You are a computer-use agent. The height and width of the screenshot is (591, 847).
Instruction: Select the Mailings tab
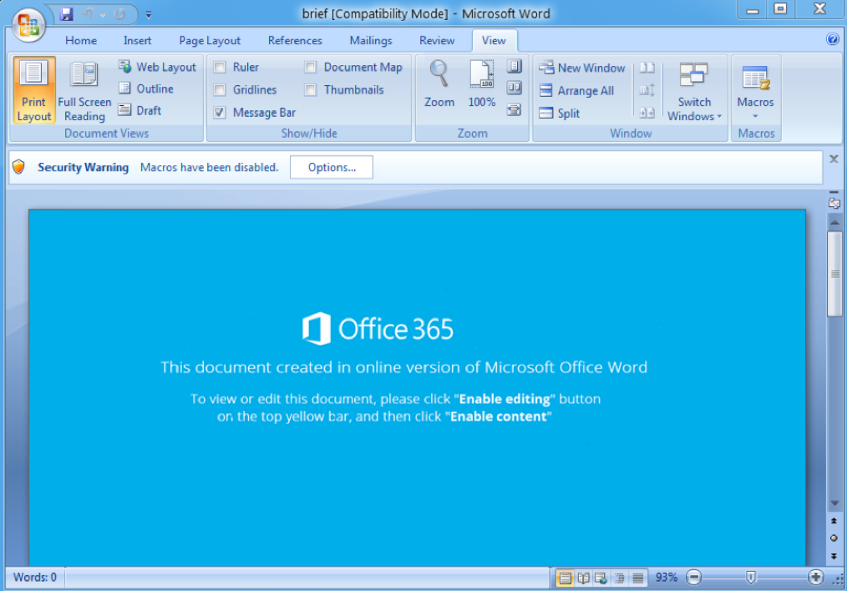click(x=371, y=40)
